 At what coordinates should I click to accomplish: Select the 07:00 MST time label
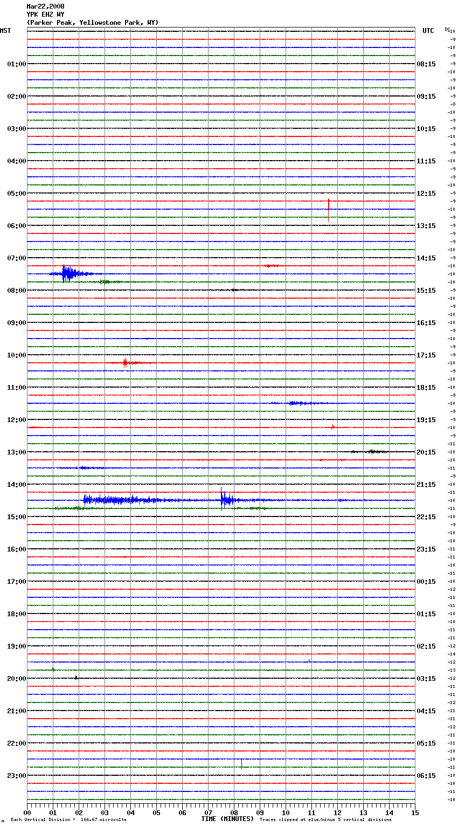[x=16, y=258]
